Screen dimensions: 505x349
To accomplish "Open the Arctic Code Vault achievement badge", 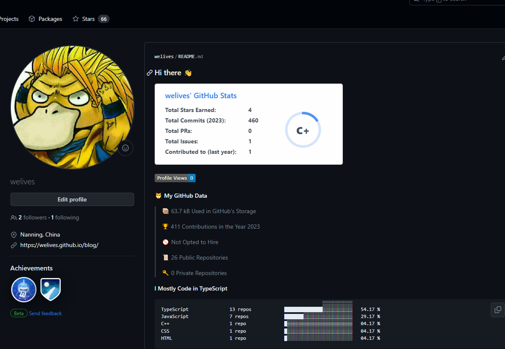I will (x=51, y=290).
